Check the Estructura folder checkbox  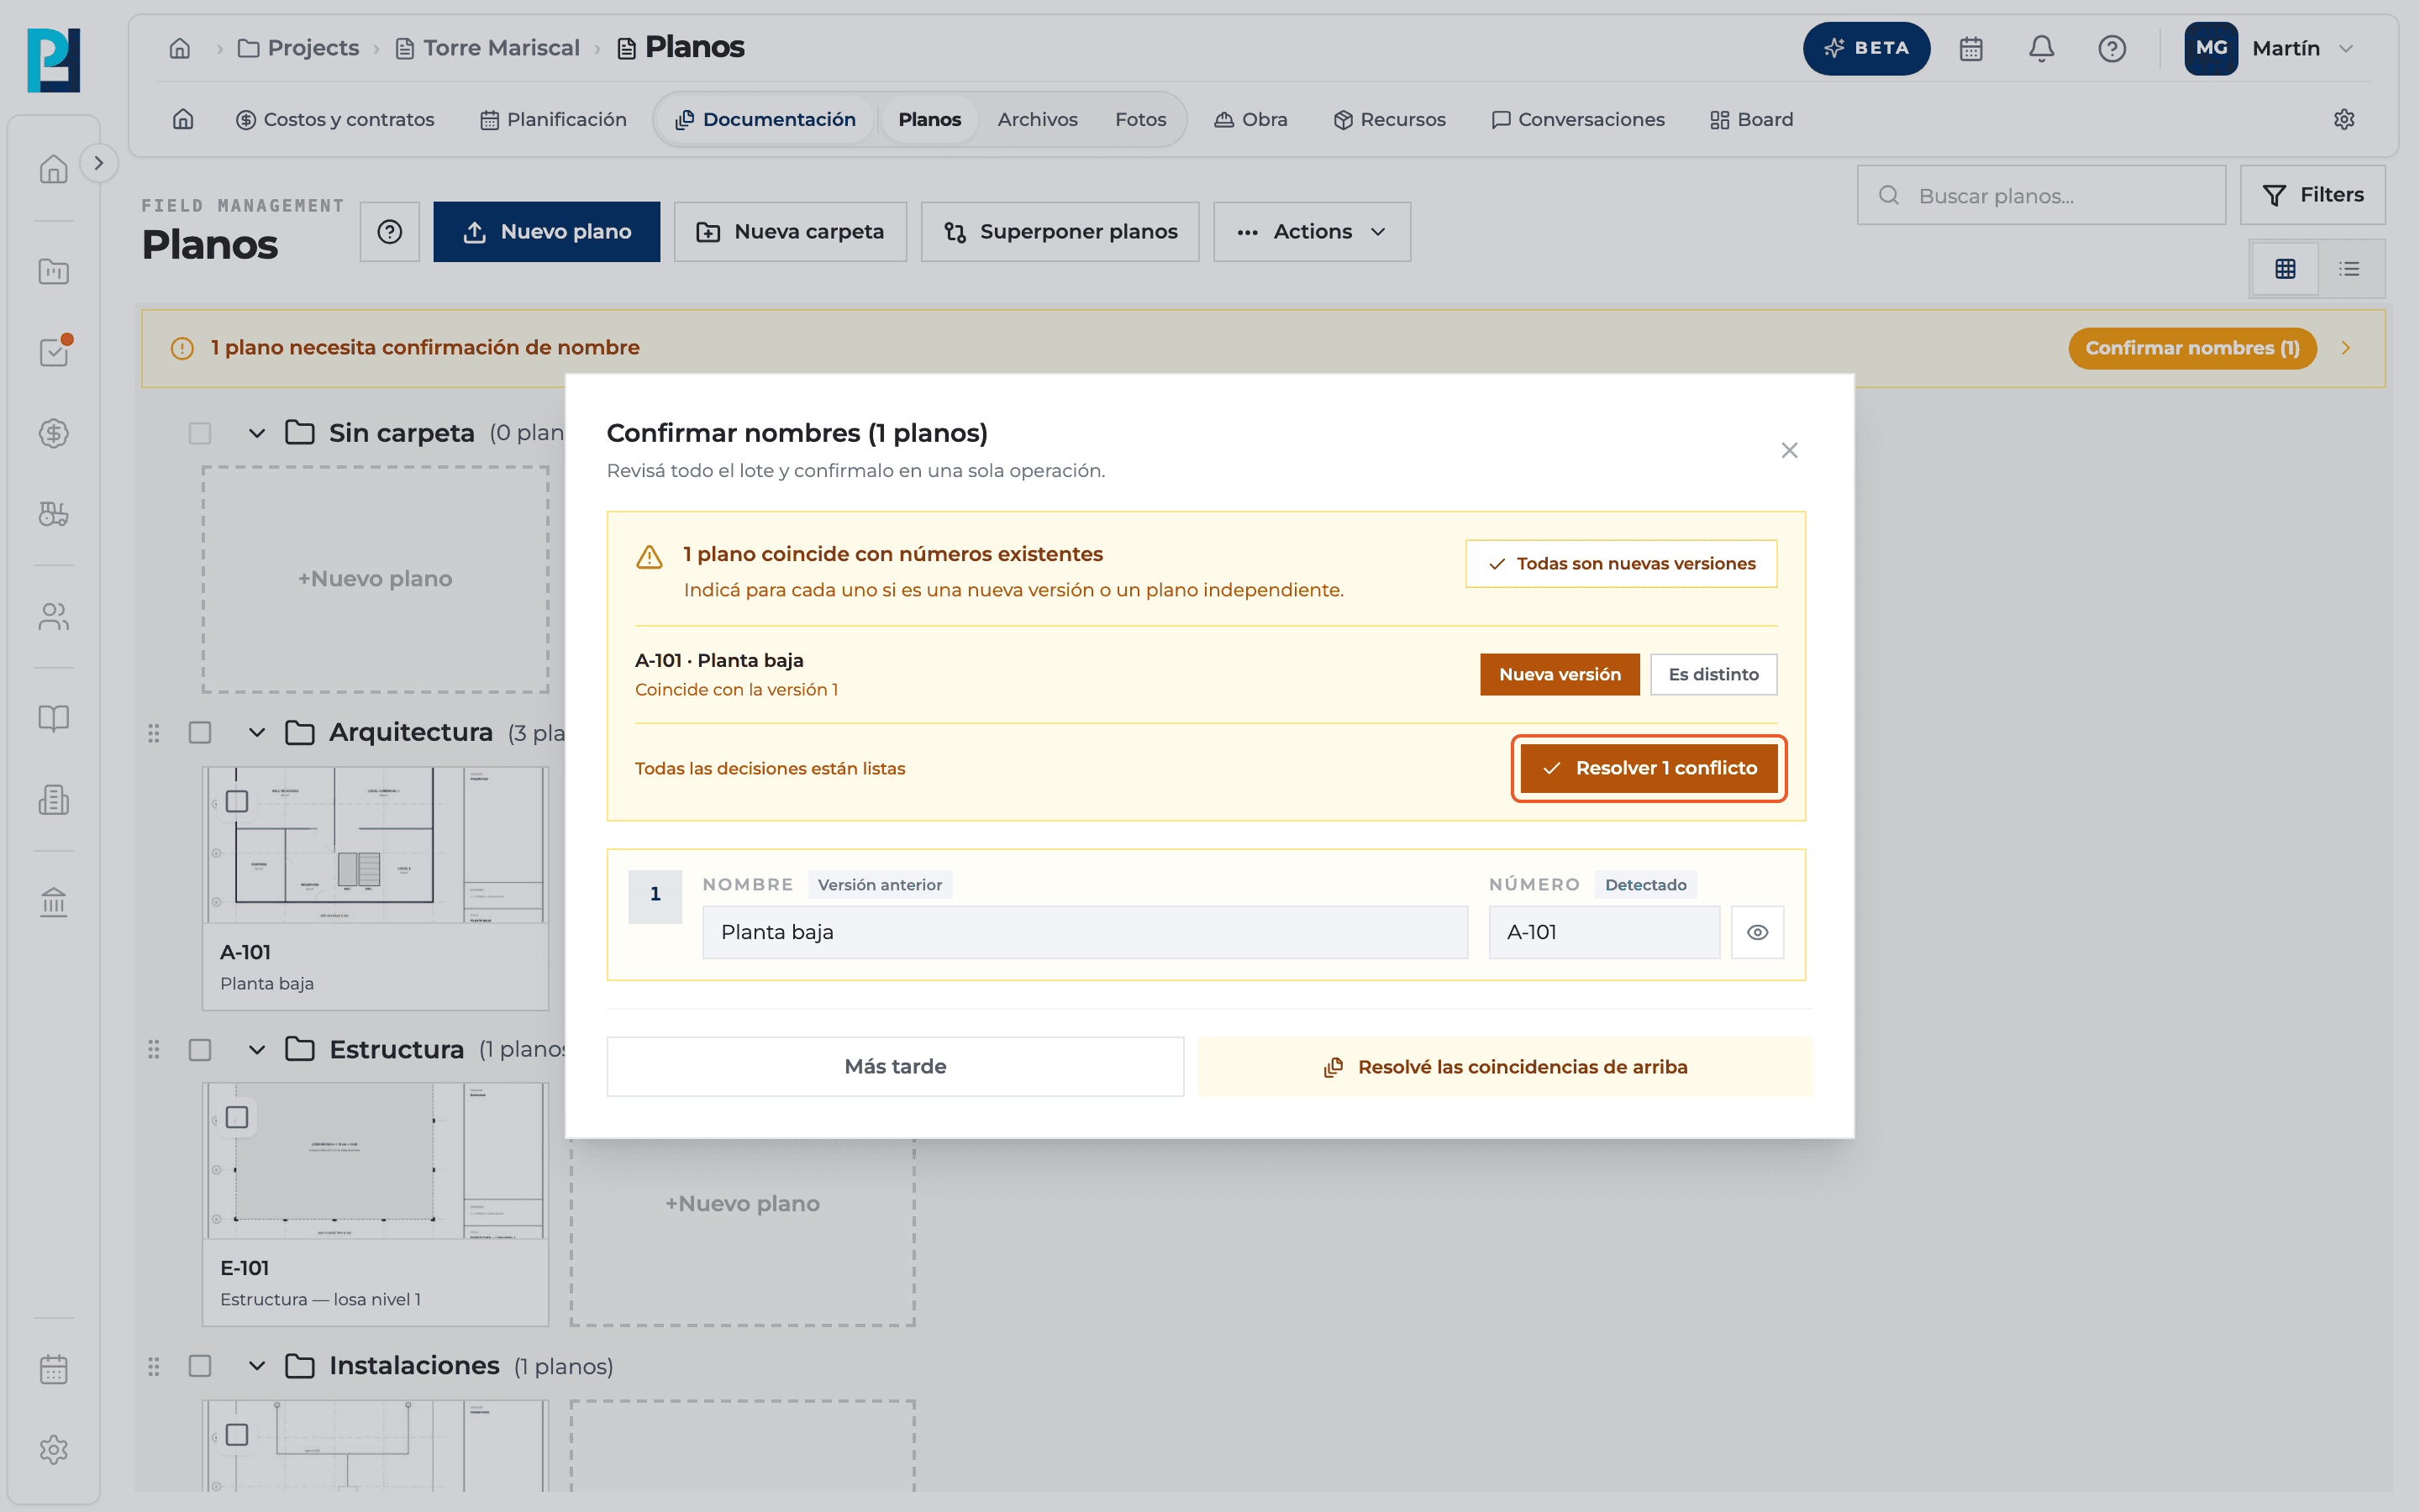pos(200,1049)
